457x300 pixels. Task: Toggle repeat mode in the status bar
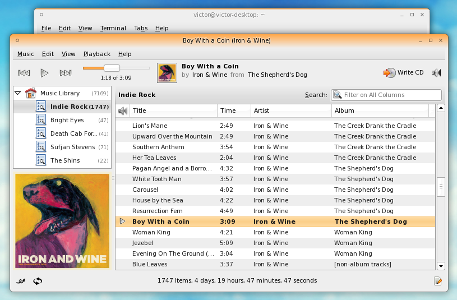(38, 281)
